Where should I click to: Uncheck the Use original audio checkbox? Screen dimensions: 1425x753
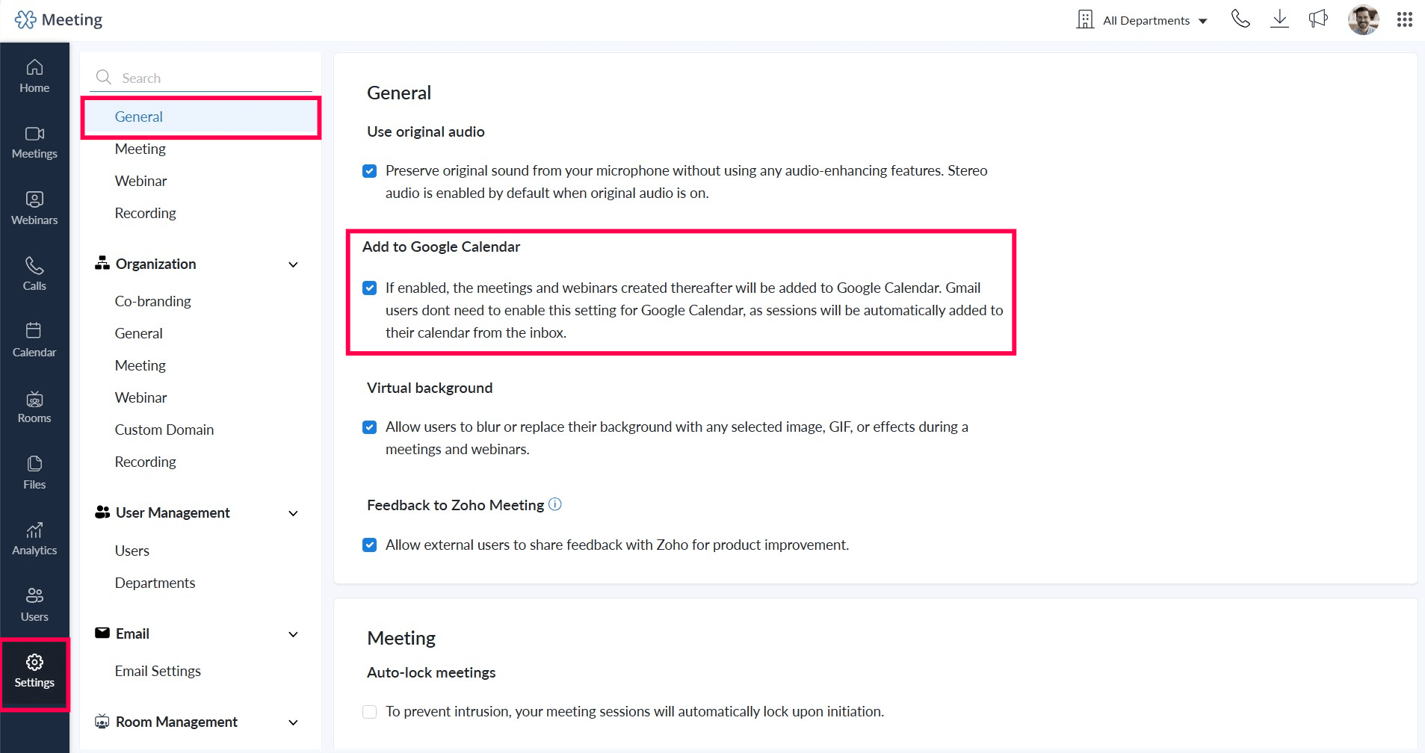point(369,171)
